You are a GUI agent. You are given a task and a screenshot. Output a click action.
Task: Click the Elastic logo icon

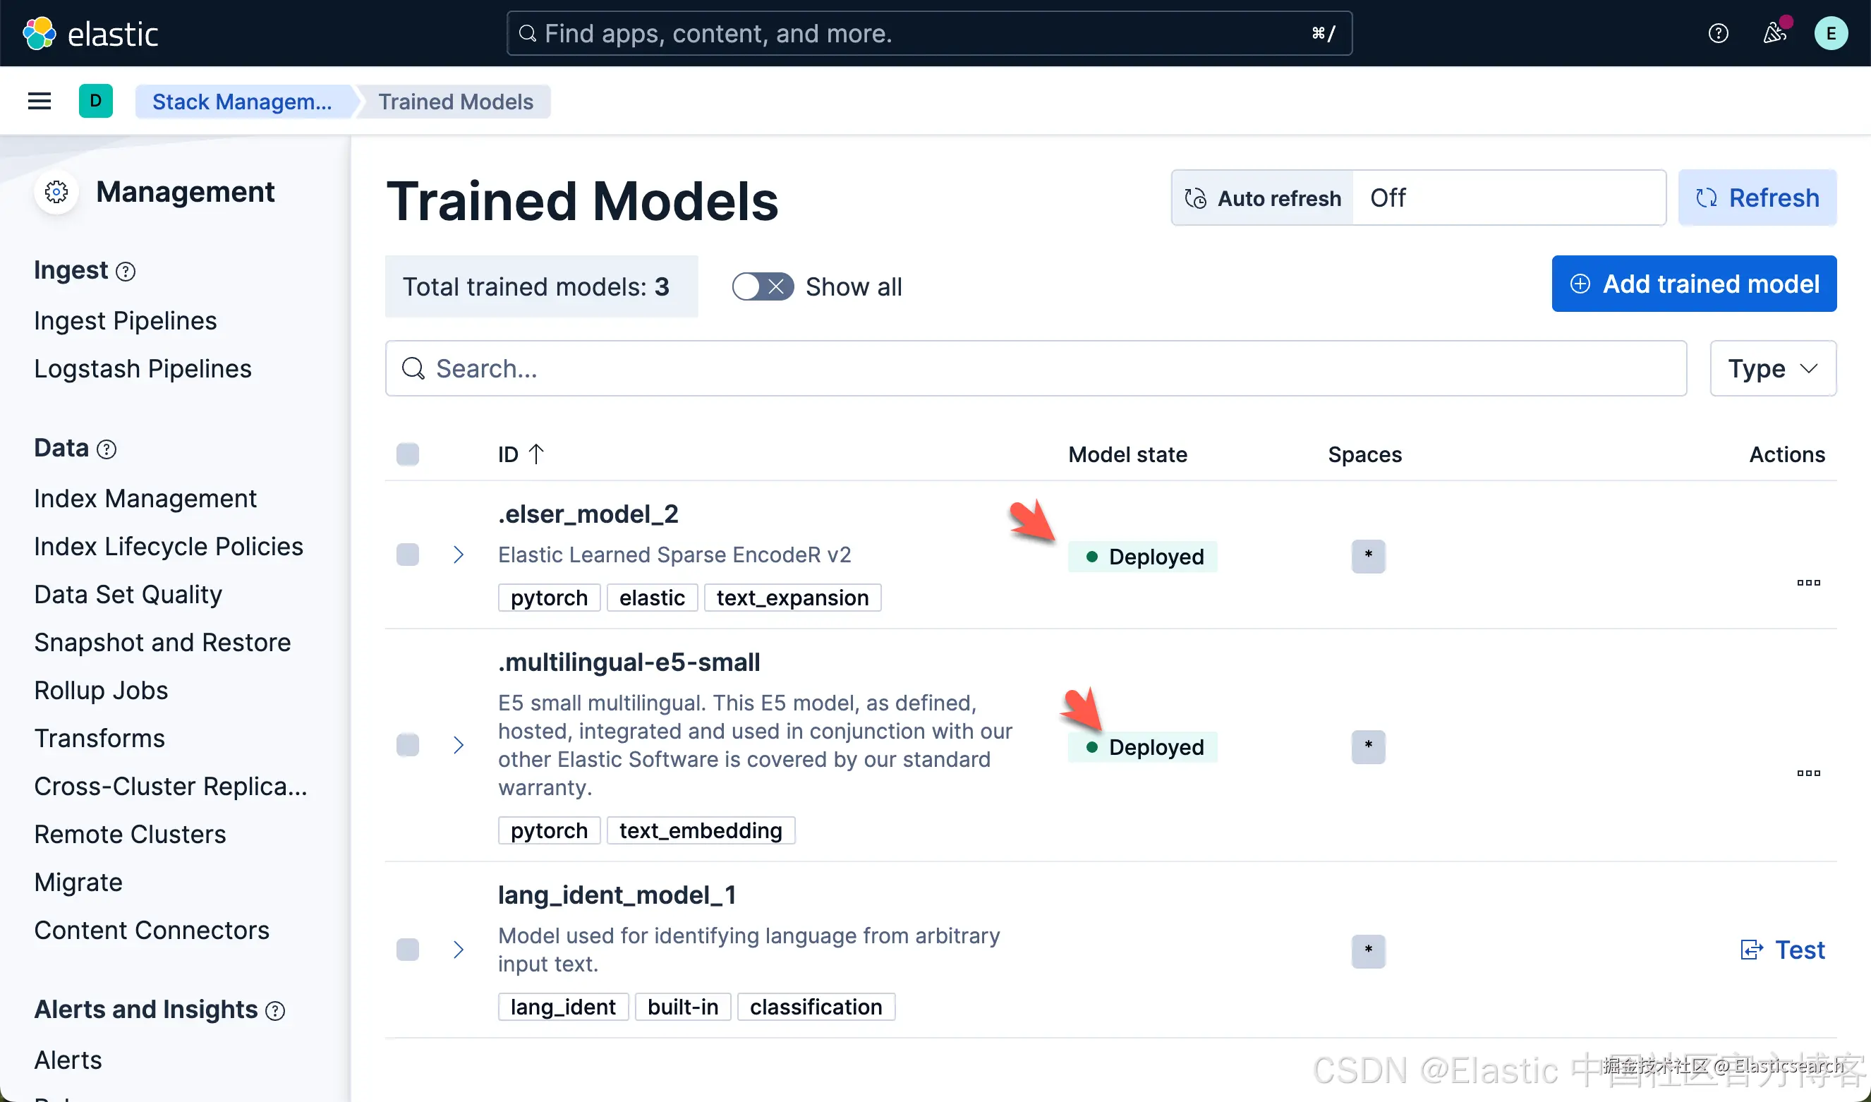pyautogui.click(x=39, y=33)
